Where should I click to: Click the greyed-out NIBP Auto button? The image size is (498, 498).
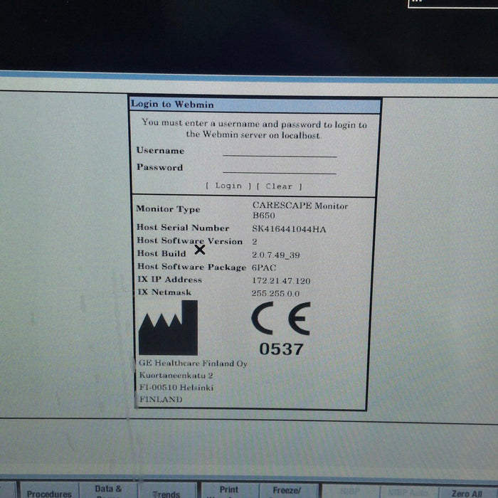point(409,491)
